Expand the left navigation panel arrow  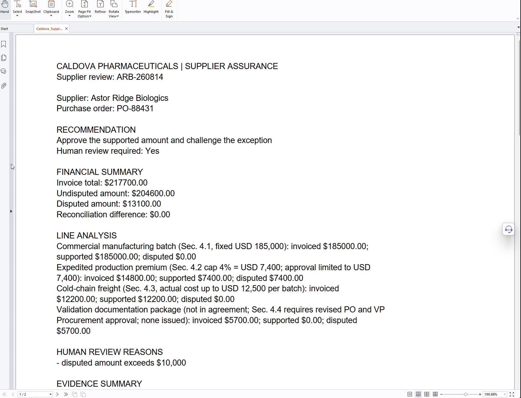pos(11,211)
